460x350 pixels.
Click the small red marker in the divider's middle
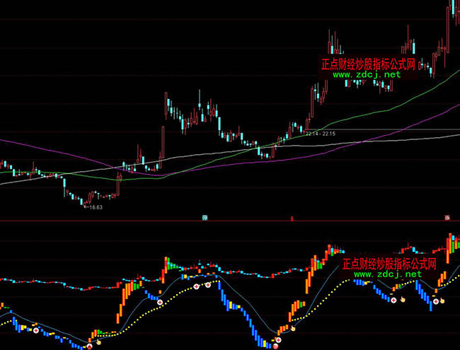[291, 218]
